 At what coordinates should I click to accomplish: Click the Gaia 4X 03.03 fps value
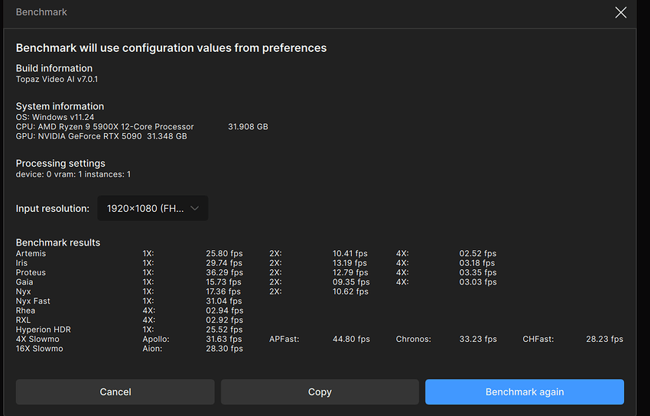(x=477, y=282)
